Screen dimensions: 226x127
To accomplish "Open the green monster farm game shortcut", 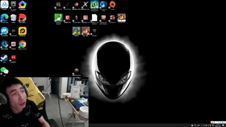I will [x=76, y=31].
